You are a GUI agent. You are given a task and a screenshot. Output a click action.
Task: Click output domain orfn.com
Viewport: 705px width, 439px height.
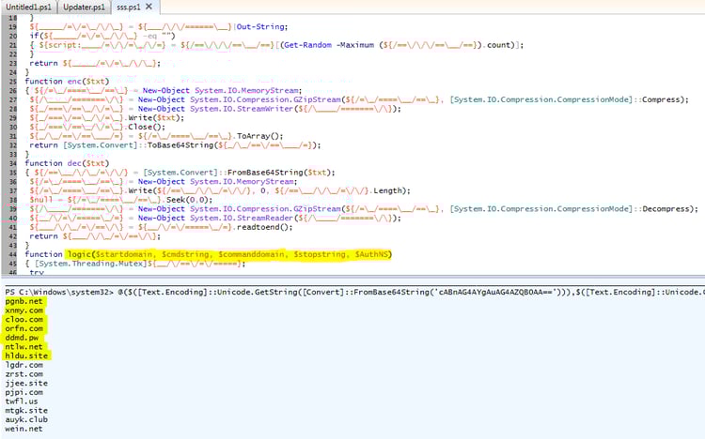tap(24, 328)
